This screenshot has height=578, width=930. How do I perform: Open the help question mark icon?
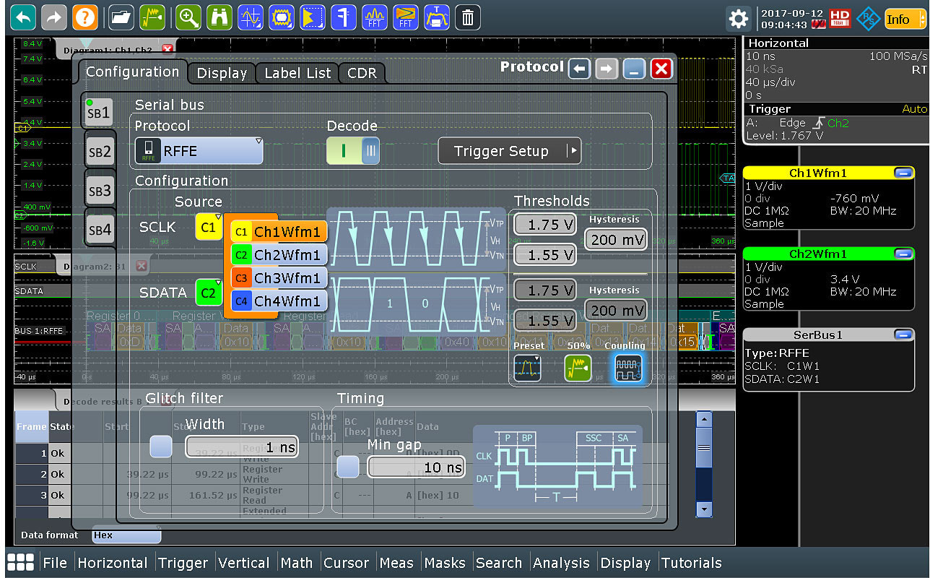(84, 17)
